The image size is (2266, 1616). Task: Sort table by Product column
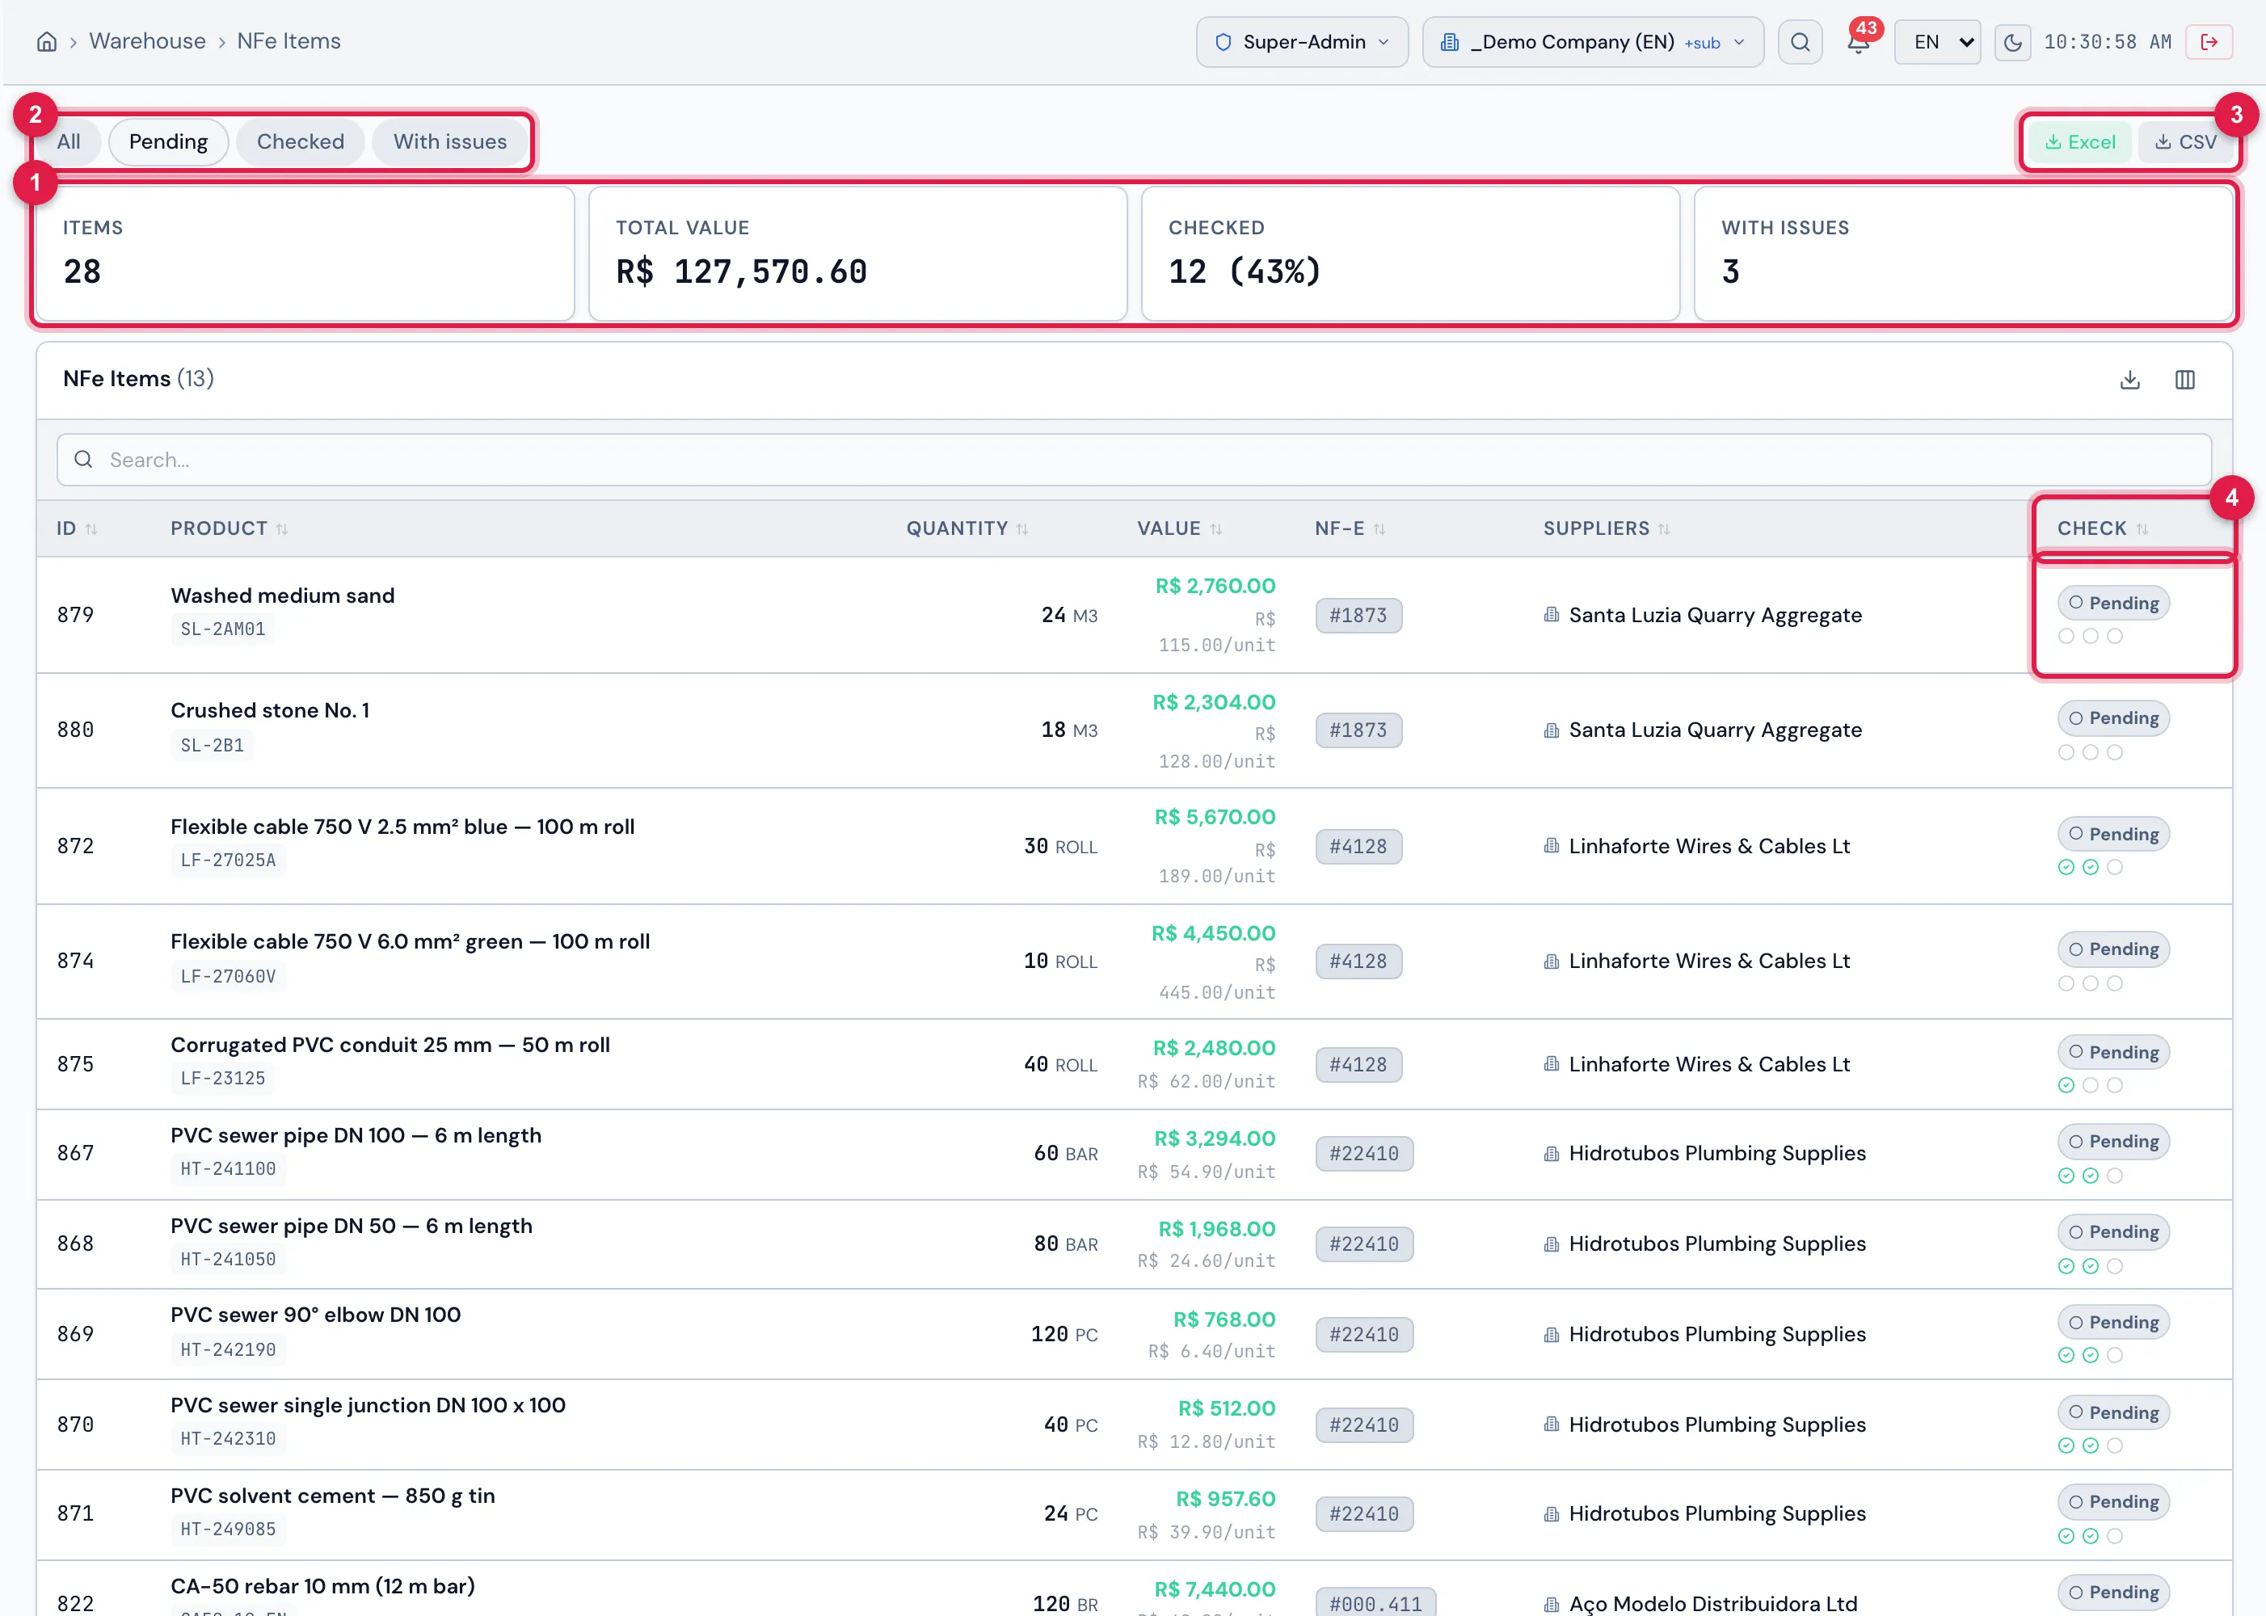229,528
